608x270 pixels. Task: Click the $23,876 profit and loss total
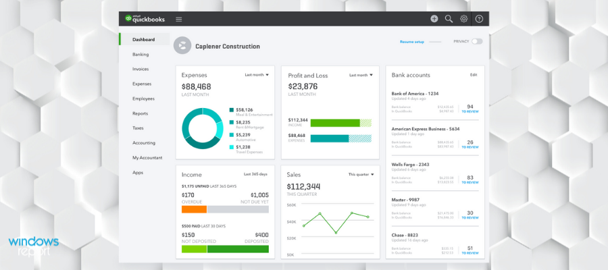pyautogui.click(x=303, y=87)
